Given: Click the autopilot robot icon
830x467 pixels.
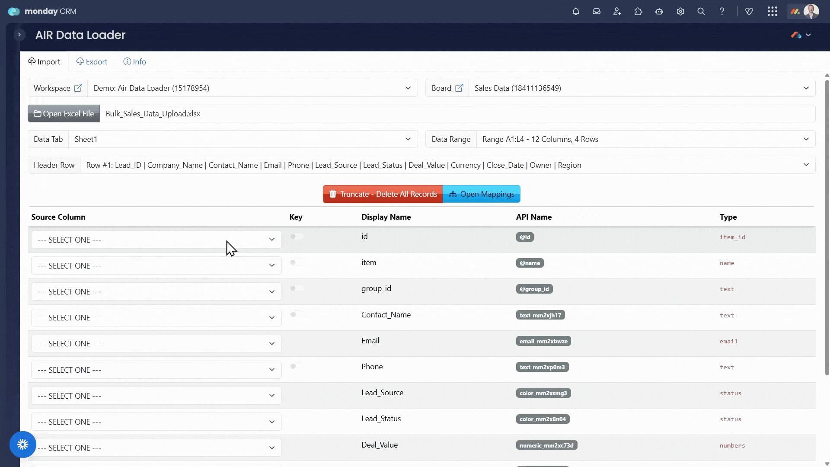Looking at the screenshot, I should point(659,12).
